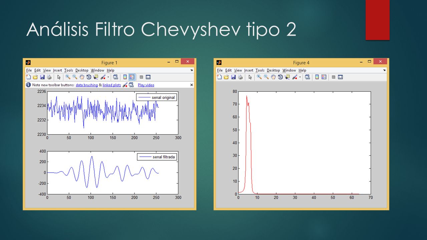
Task: Insert Colorbar in Figure 1
Action: click(x=125, y=77)
